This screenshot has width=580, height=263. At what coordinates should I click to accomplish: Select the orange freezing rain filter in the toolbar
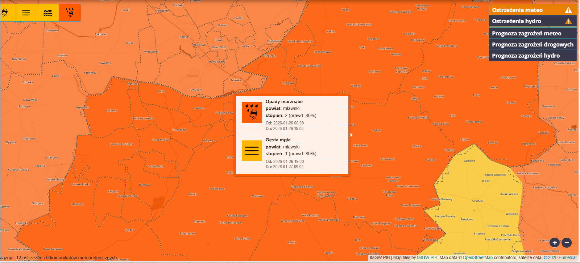point(70,13)
